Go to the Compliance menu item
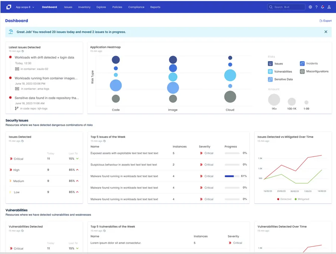This screenshot has height=254, width=336. coord(136,7)
